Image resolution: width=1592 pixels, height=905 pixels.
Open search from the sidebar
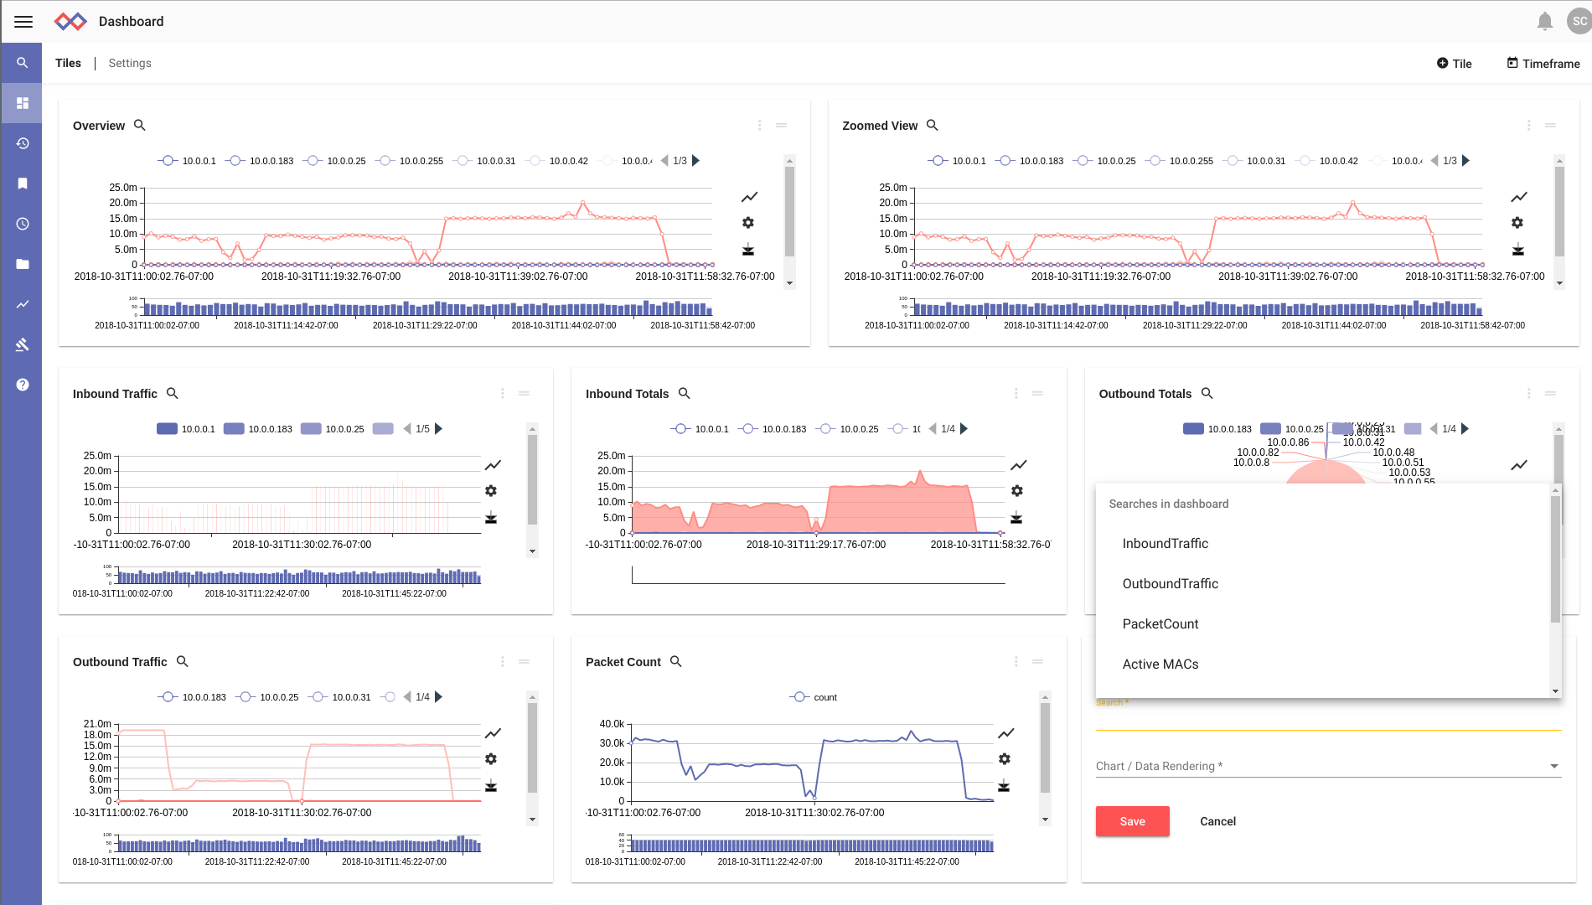pyautogui.click(x=23, y=63)
